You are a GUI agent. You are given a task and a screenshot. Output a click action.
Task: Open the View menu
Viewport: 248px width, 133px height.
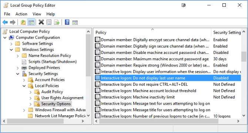(x=37, y=14)
